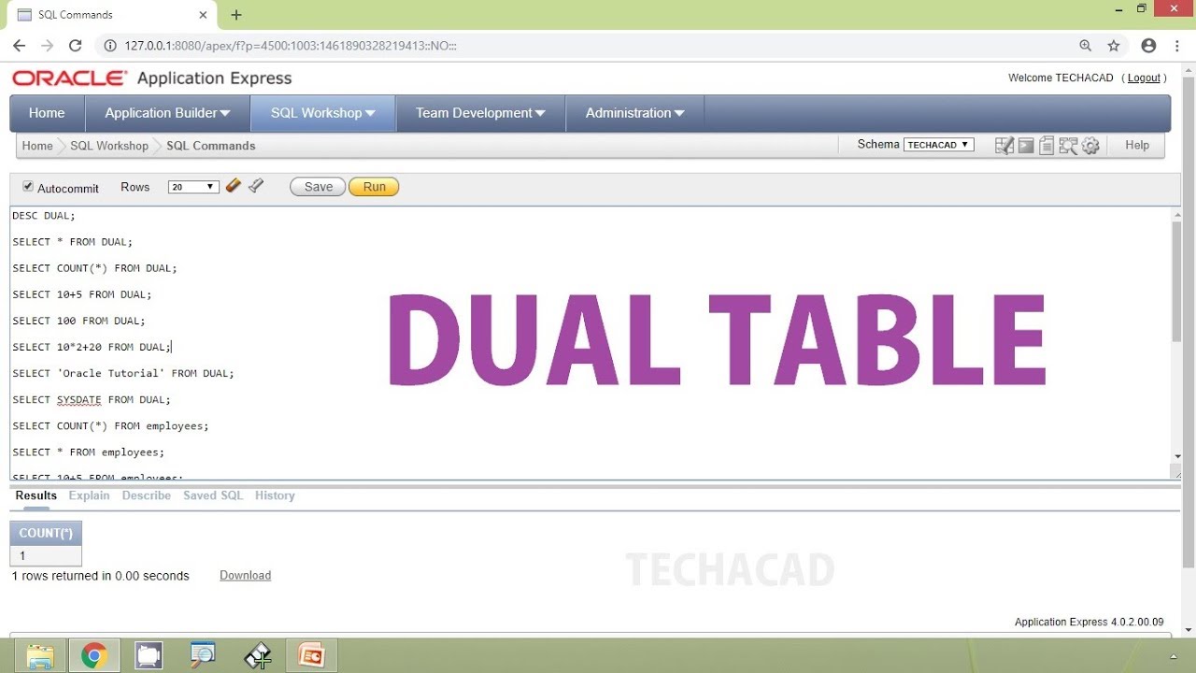This screenshot has width=1196, height=673.
Task: Open the dark folder app in taskbar
Action: [x=149, y=655]
